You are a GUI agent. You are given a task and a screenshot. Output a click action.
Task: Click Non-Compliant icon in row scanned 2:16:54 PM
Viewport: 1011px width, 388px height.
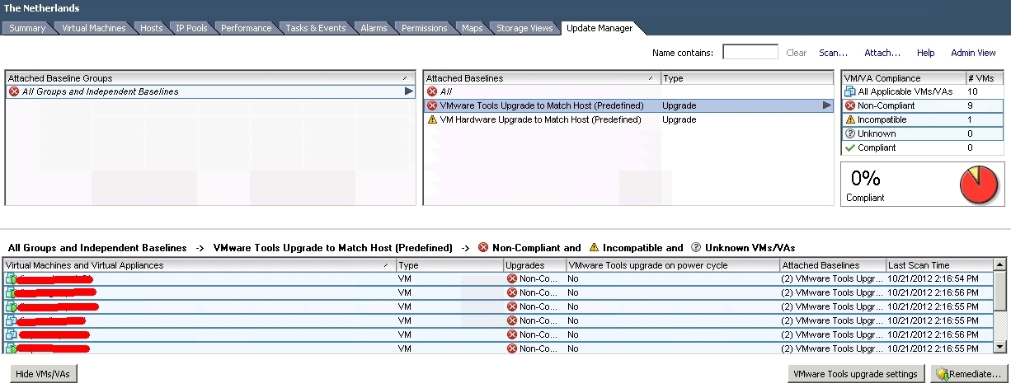(512, 278)
